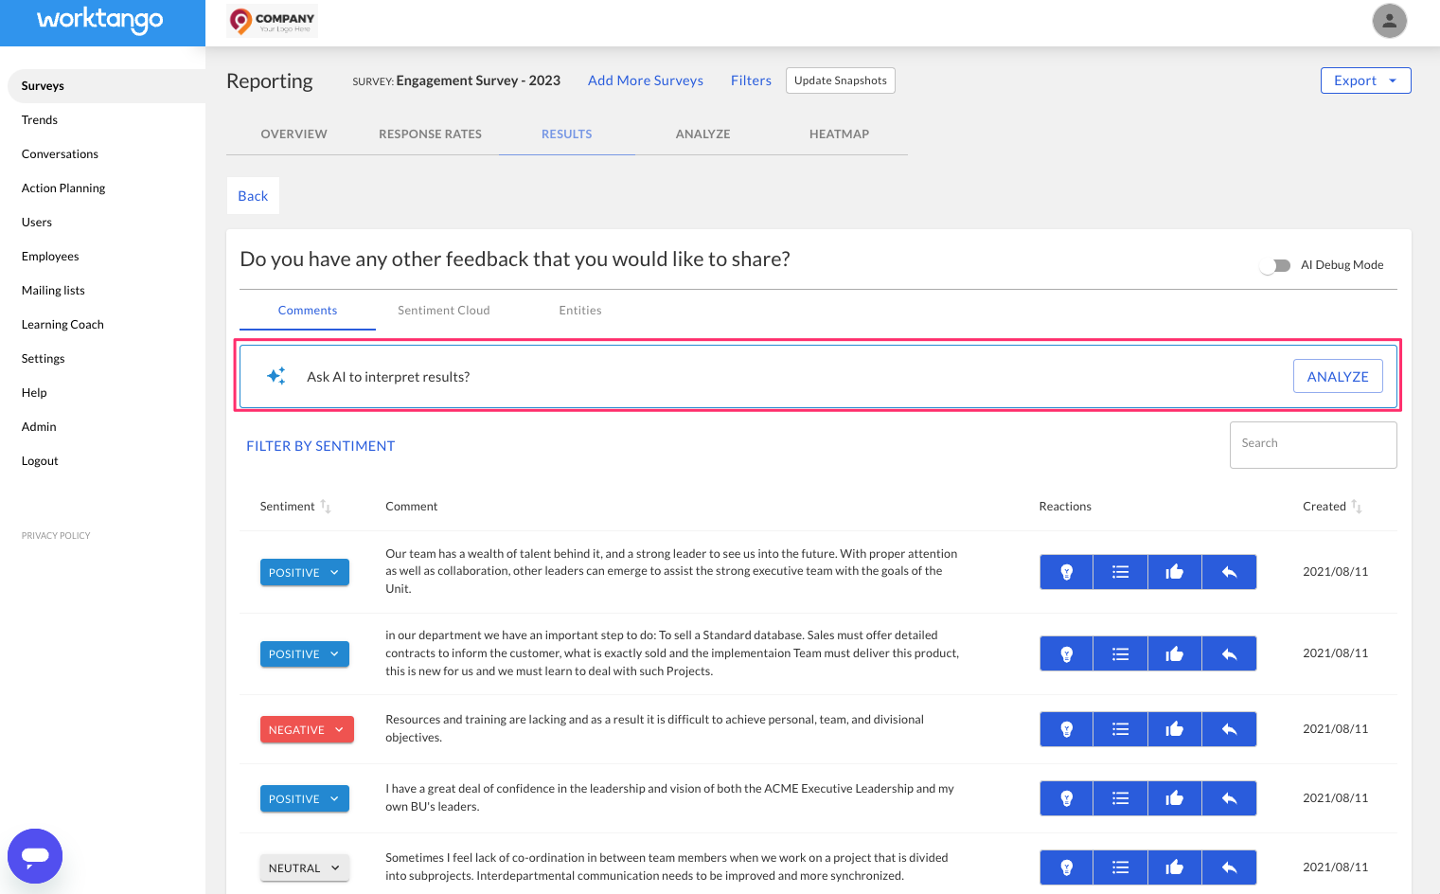The image size is (1440, 894).
Task: Switch to the Sentiment Cloud tab
Action: [443, 310]
